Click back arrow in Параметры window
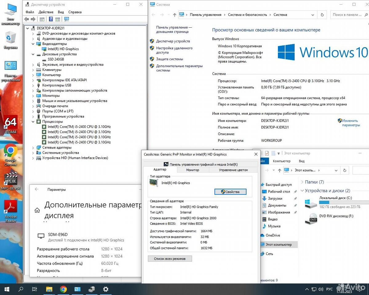This screenshot has width=369, height=295. [37, 189]
